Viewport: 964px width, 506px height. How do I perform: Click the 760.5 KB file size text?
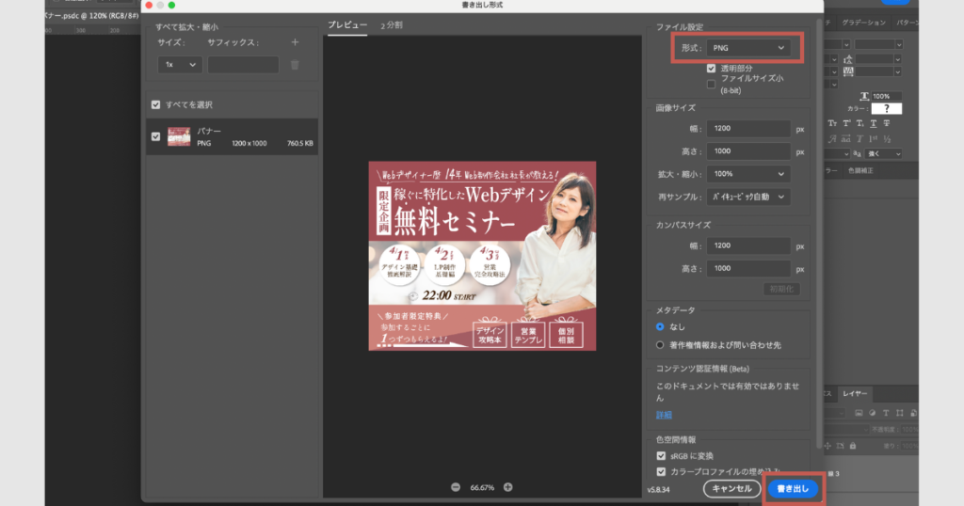click(300, 143)
